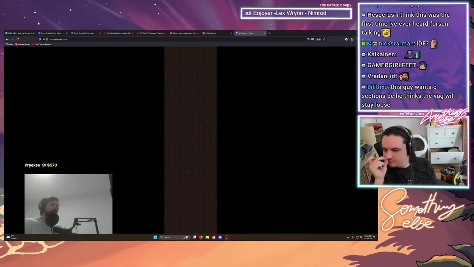
Task: Show hidden system tray icons
Action: pyautogui.click(x=348, y=237)
